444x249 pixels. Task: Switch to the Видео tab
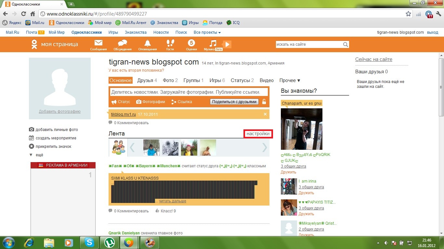click(267, 80)
